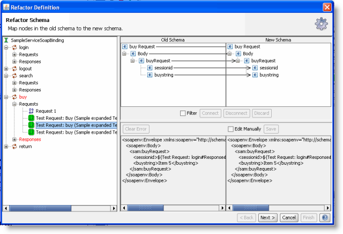Screen dimensions: 343x234
Task: Collapse buyRequest in the New Schema tree
Action: click(x=238, y=61)
